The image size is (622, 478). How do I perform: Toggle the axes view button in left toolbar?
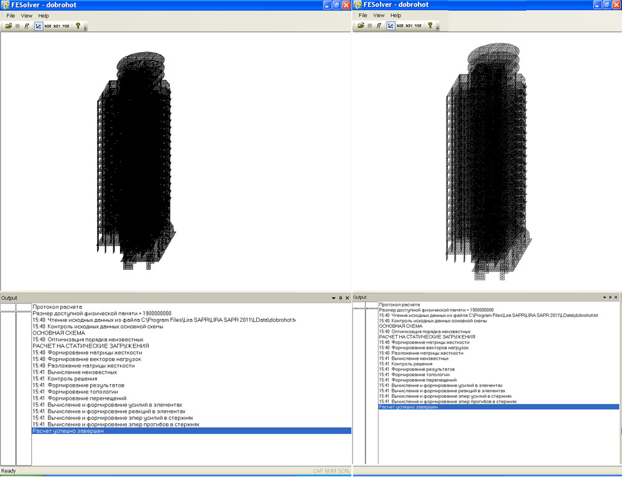pos(38,26)
